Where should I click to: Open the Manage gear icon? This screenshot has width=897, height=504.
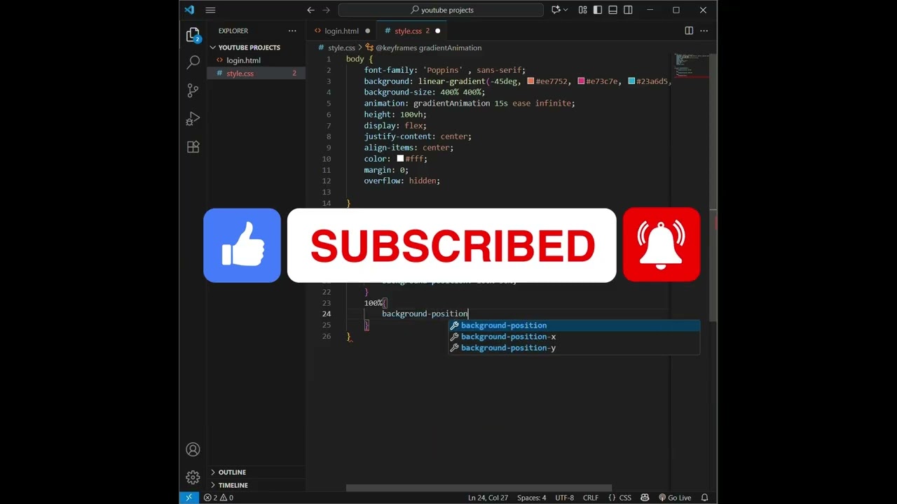tap(193, 477)
